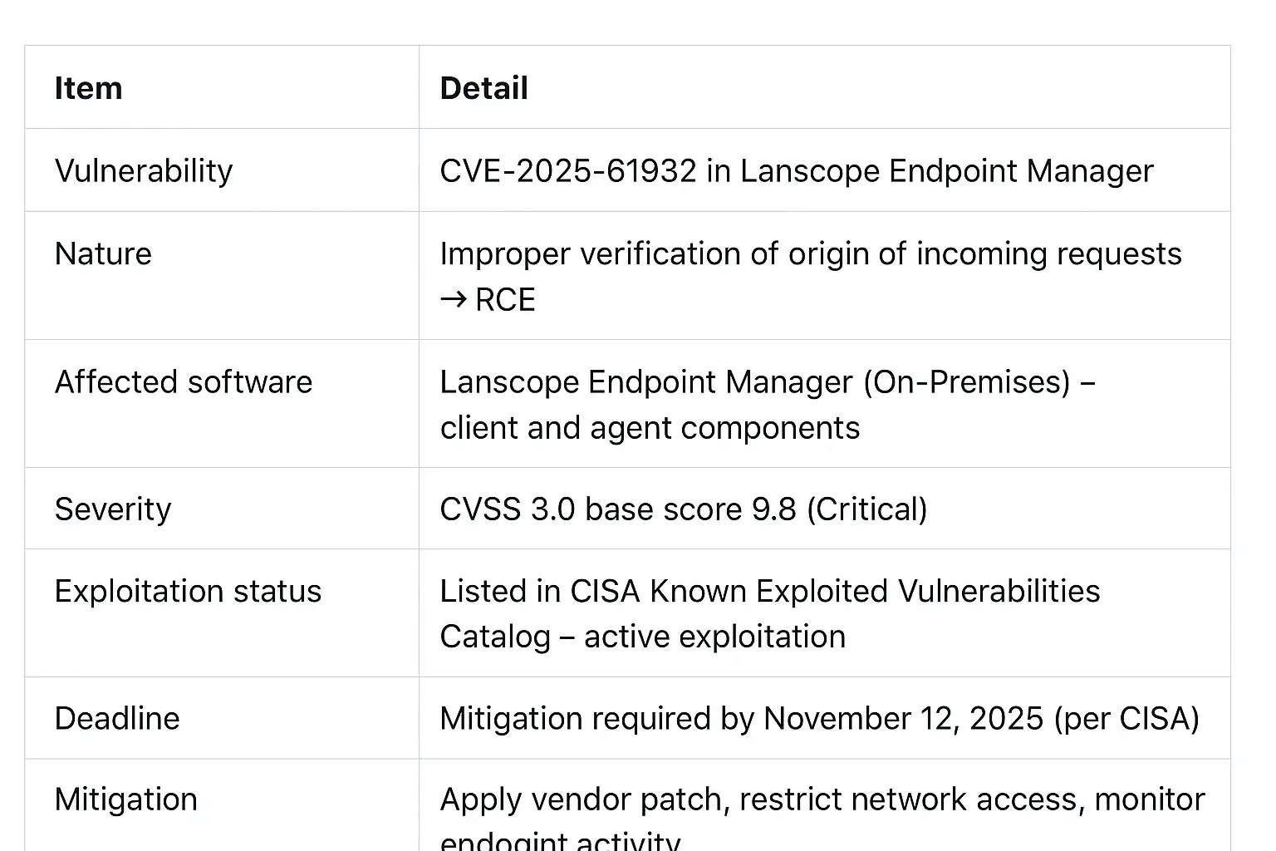The width and height of the screenshot is (1276, 851).
Task: Select the 'Vulnerability' row label
Action: pos(143,171)
